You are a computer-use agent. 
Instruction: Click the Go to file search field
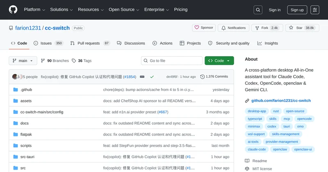click(x=171, y=61)
